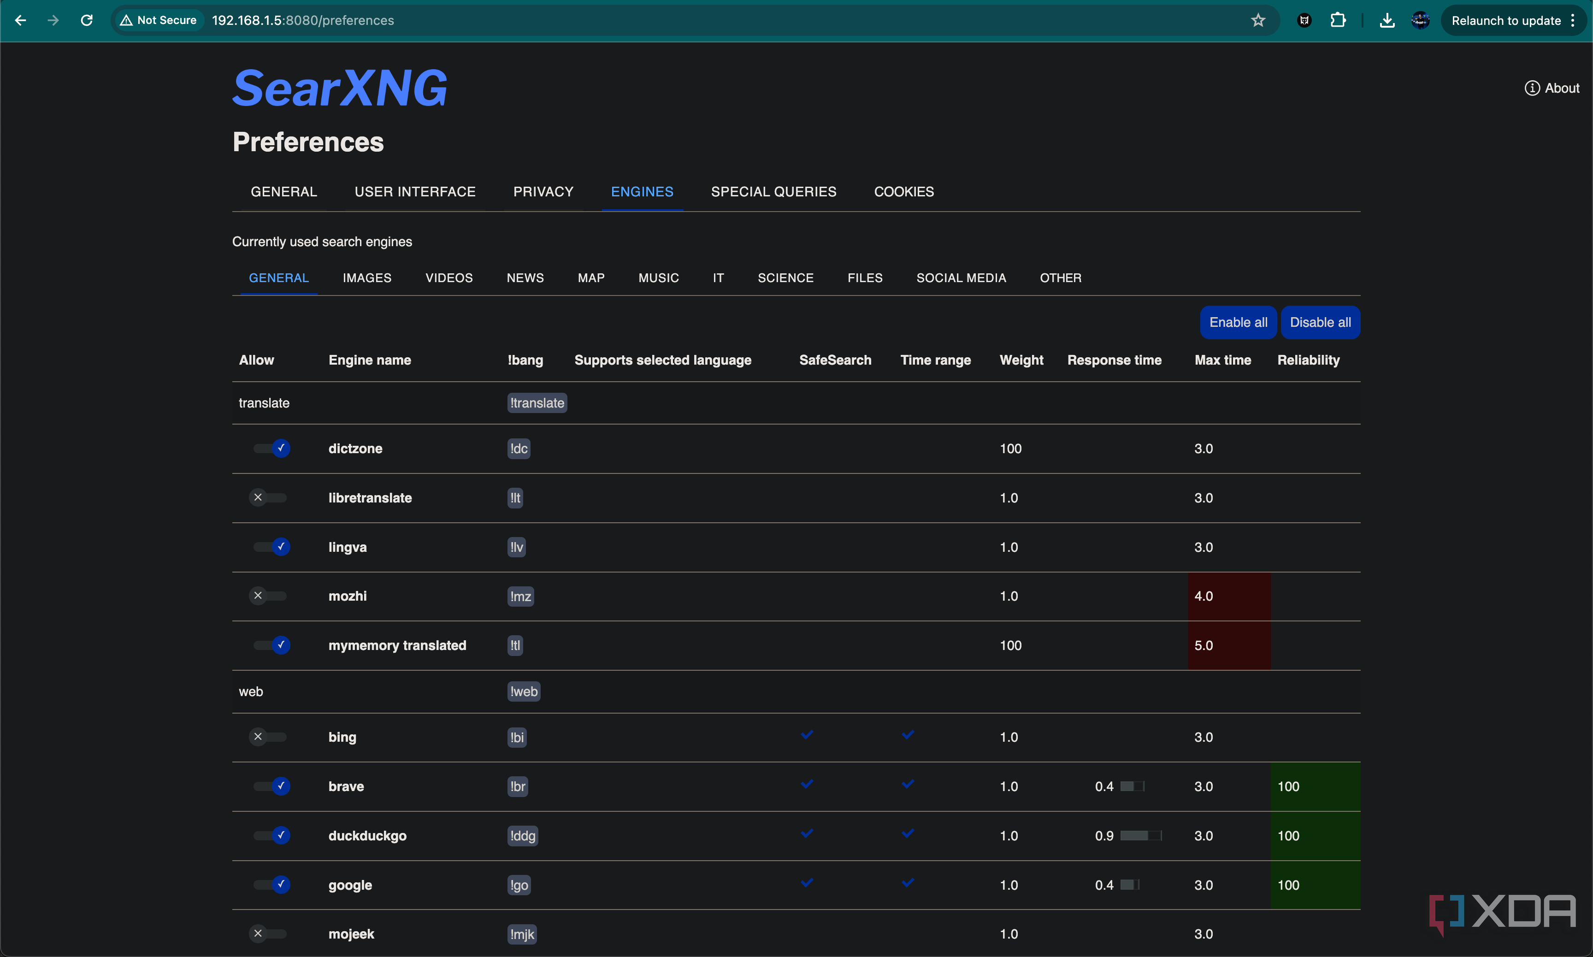Switch to the SCIENCE engine category
This screenshot has width=1593, height=957.
coord(786,278)
